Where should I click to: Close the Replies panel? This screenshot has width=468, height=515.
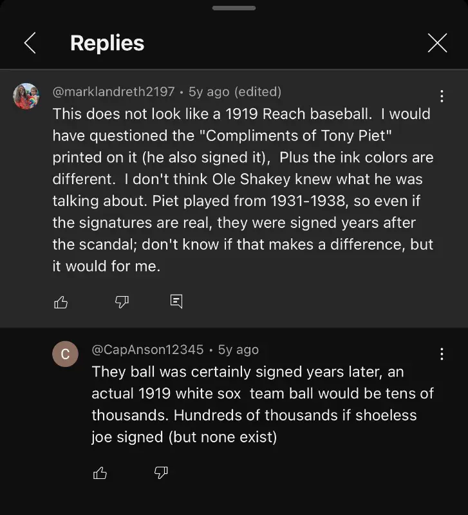click(x=437, y=43)
